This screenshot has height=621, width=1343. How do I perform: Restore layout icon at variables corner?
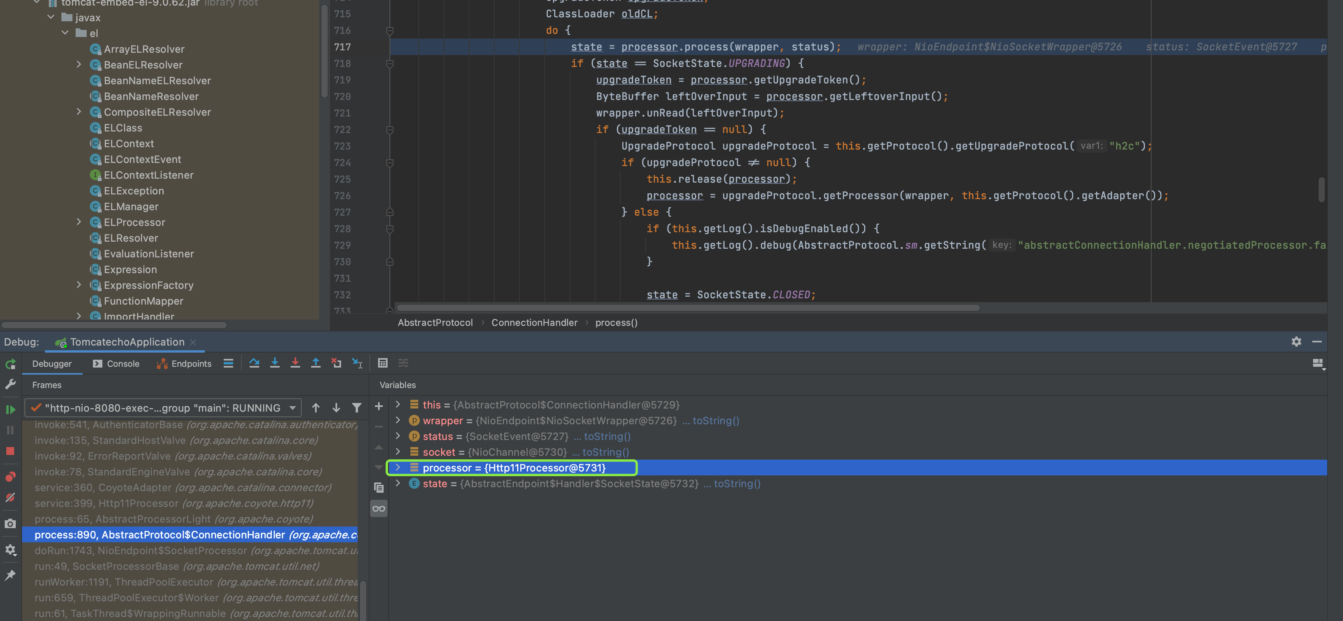pyautogui.click(x=1319, y=364)
